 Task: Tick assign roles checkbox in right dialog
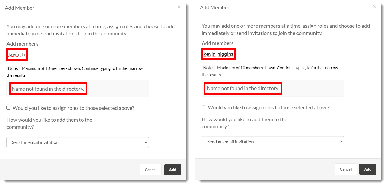(x=204, y=107)
